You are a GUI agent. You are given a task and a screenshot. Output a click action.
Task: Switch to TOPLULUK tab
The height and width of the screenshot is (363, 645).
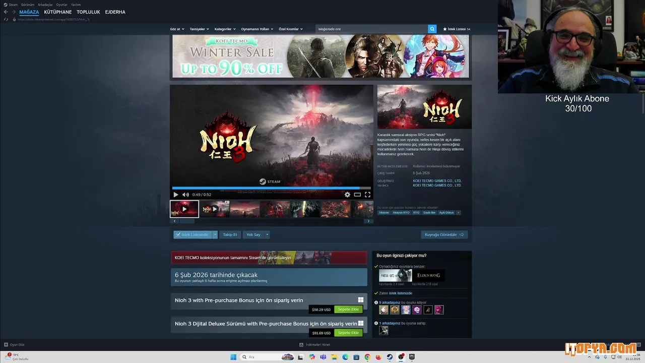pyautogui.click(x=88, y=12)
